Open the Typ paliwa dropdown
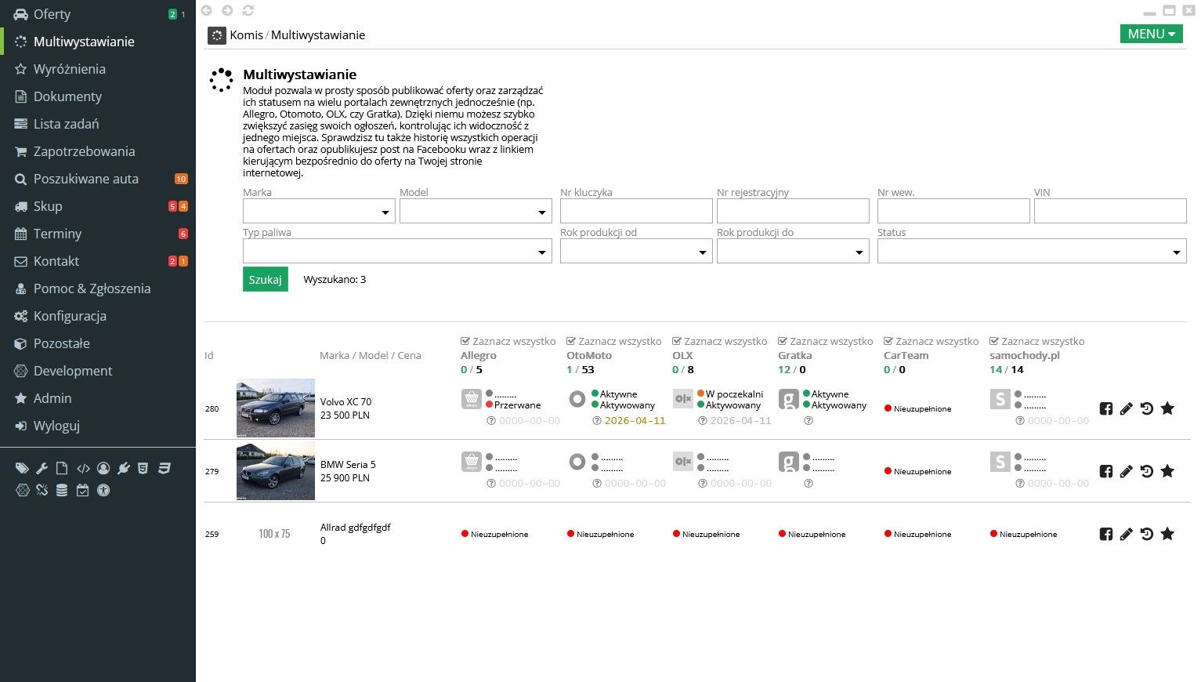This screenshot has height=682, width=1201. click(x=397, y=252)
